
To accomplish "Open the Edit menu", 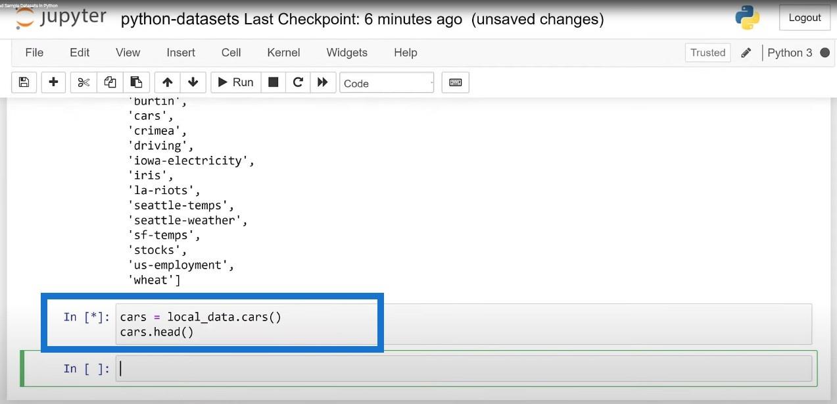I will click(80, 53).
